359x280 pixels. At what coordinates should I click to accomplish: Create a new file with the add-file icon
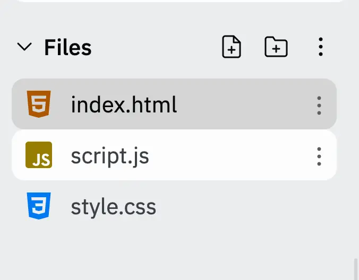pos(232,47)
